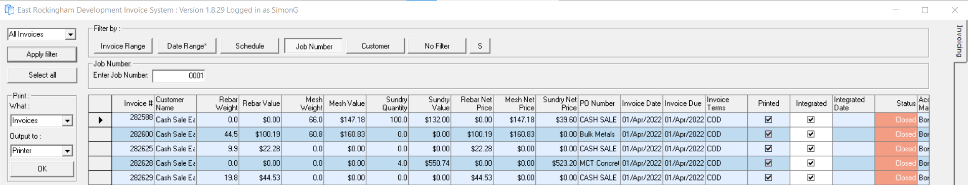Choose the Date Range filter
The height and width of the screenshot is (185, 968).
click(187, 46)
